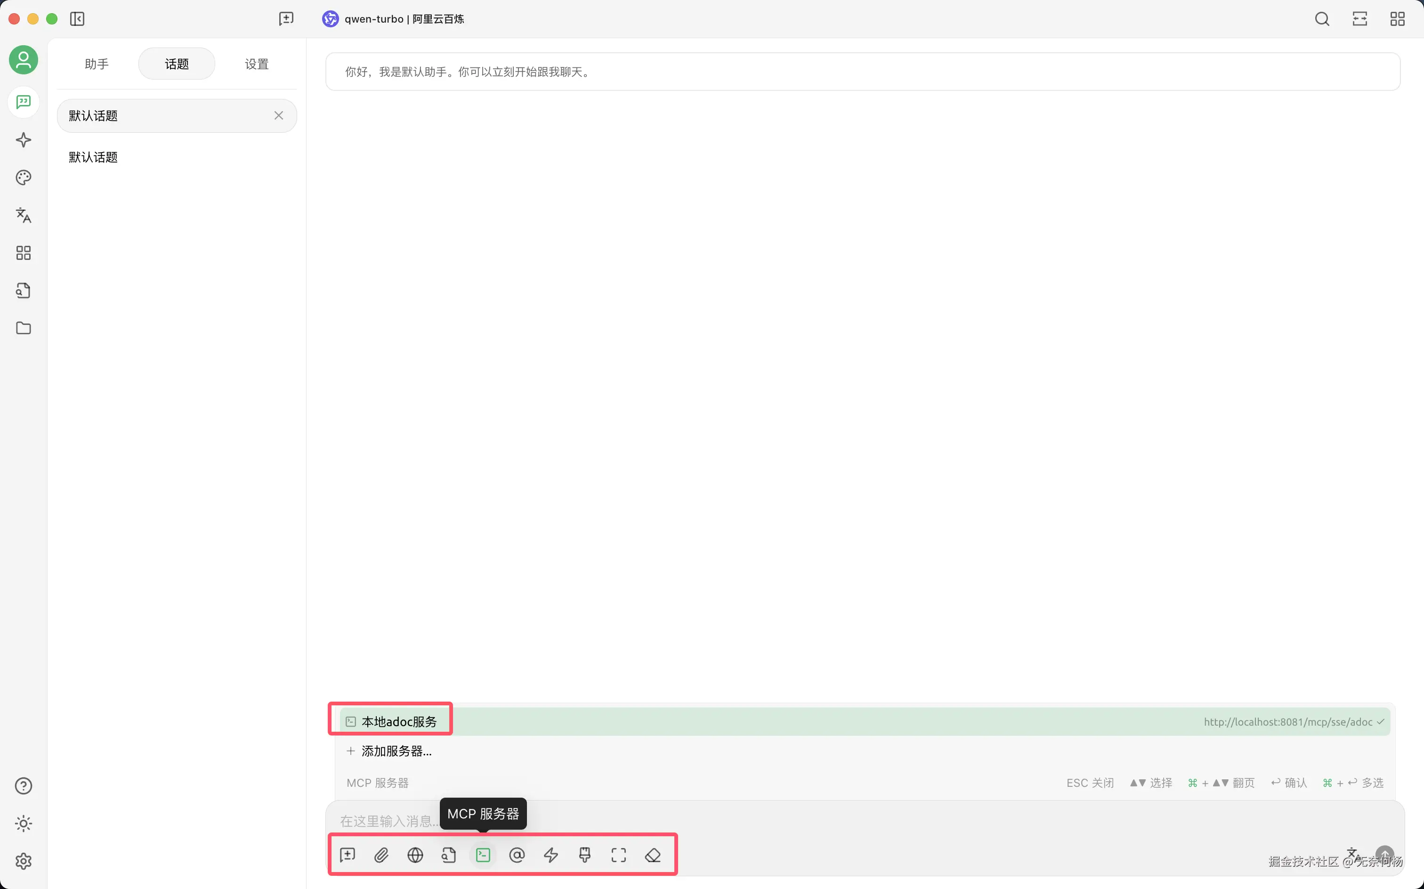Screen dimensions: 1424x889
Task: Click the attachment paperclip icon
Action: coord(381,855)
